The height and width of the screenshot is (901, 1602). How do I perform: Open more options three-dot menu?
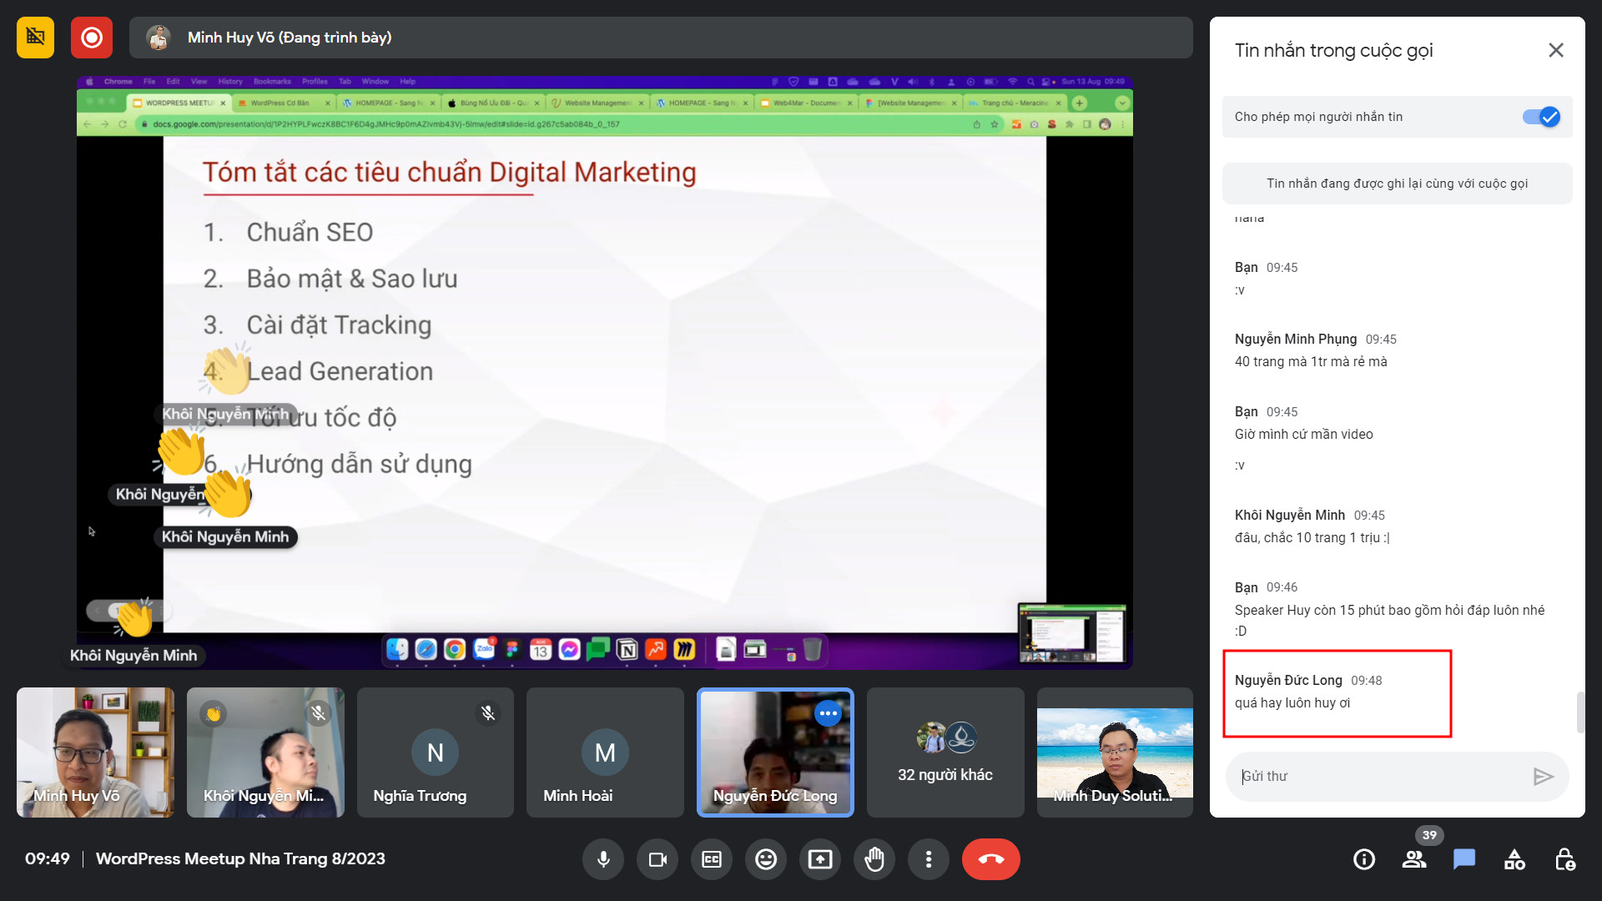929,859
